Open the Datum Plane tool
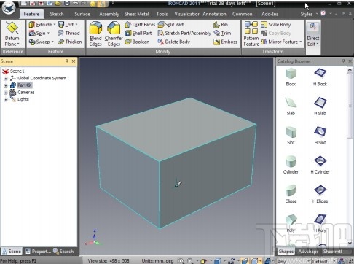 pos(12,34)
